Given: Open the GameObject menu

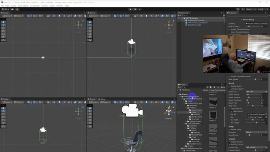Looking at the screenshot, I should click(23, 5).
